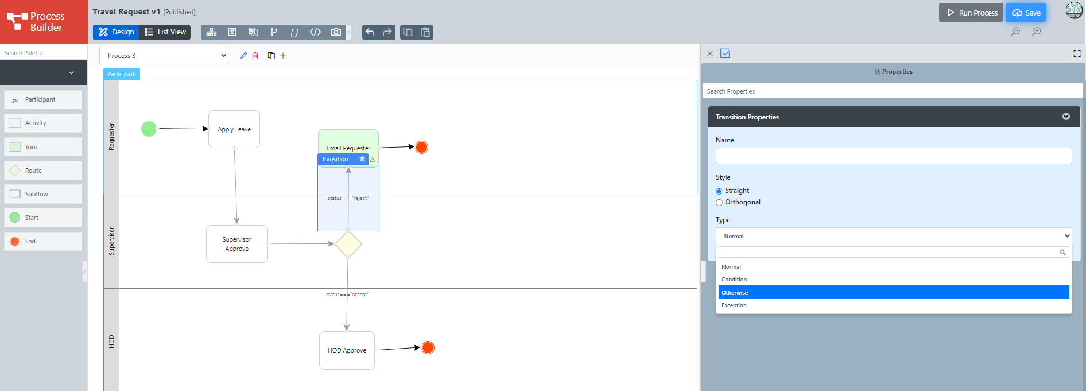Open the code view icon in toolbar
The height and width of the screenshot is (391, 1086).
[x=315, y=32]
